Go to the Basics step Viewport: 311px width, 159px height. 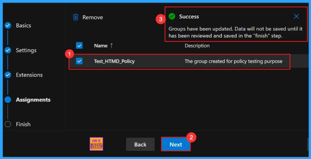(23, 26)
